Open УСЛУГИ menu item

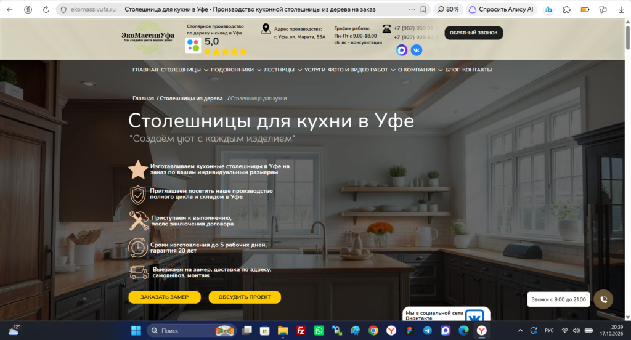point(315,70)
